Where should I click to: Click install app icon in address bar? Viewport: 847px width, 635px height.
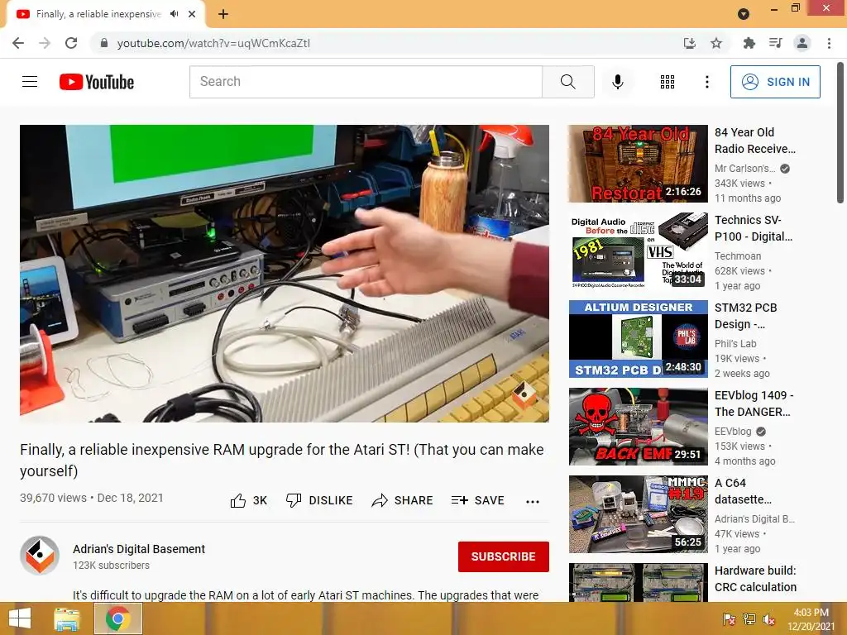pos(690,43)
